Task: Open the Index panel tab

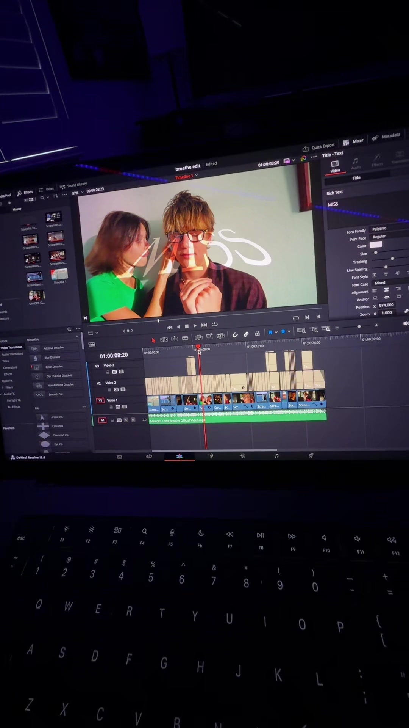Action: pos(47,189)
